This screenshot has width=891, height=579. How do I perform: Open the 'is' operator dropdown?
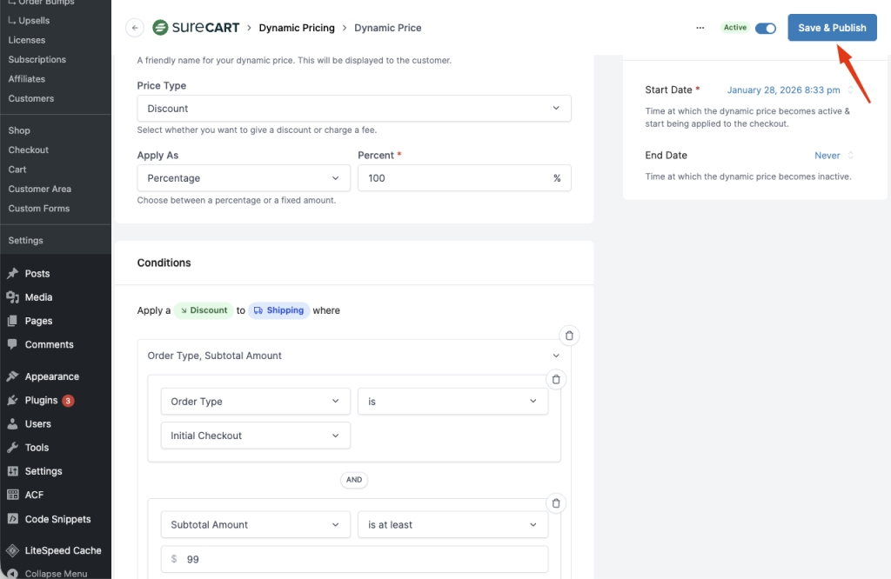tap(452, 402)
